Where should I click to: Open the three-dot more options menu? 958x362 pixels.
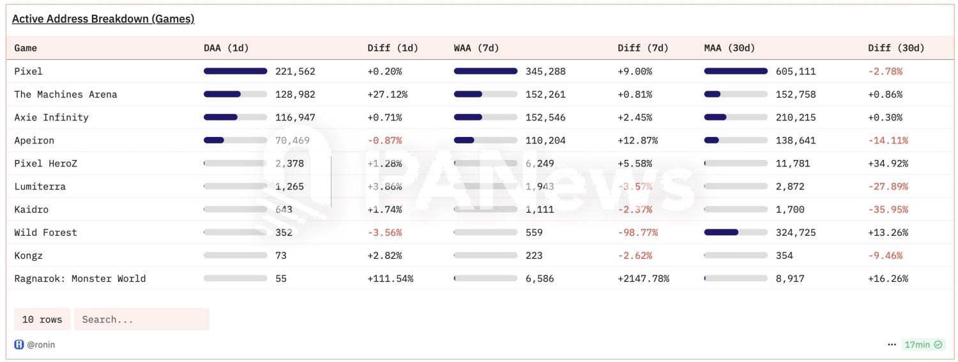click(x=892, y=345)
